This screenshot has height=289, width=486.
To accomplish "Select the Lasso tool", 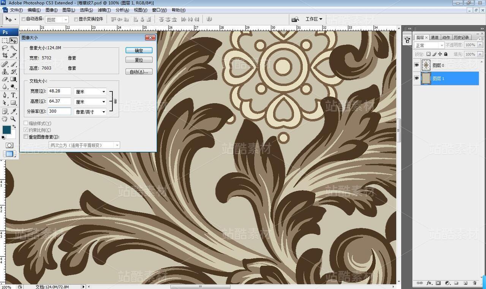I will tap(5, 48).
